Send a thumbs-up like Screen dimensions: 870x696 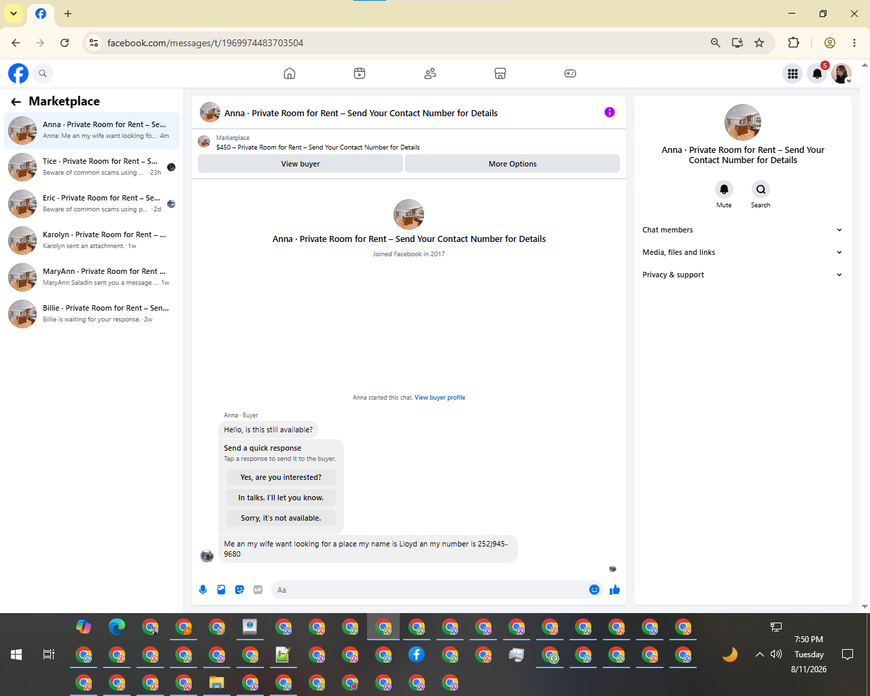coord(615,590)
